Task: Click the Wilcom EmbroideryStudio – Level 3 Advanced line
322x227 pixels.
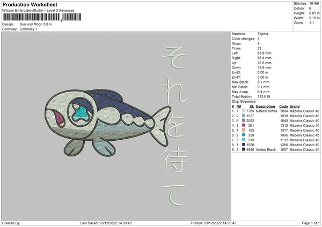Action: click(38, 11)
